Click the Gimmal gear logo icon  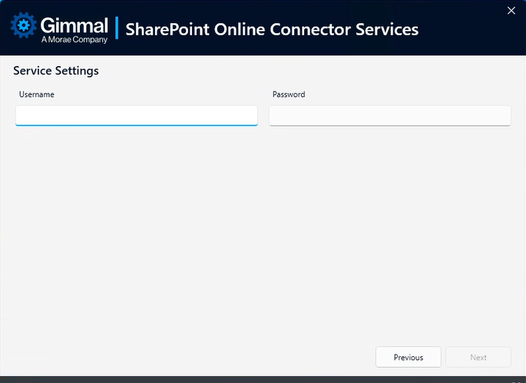point(24,27)
